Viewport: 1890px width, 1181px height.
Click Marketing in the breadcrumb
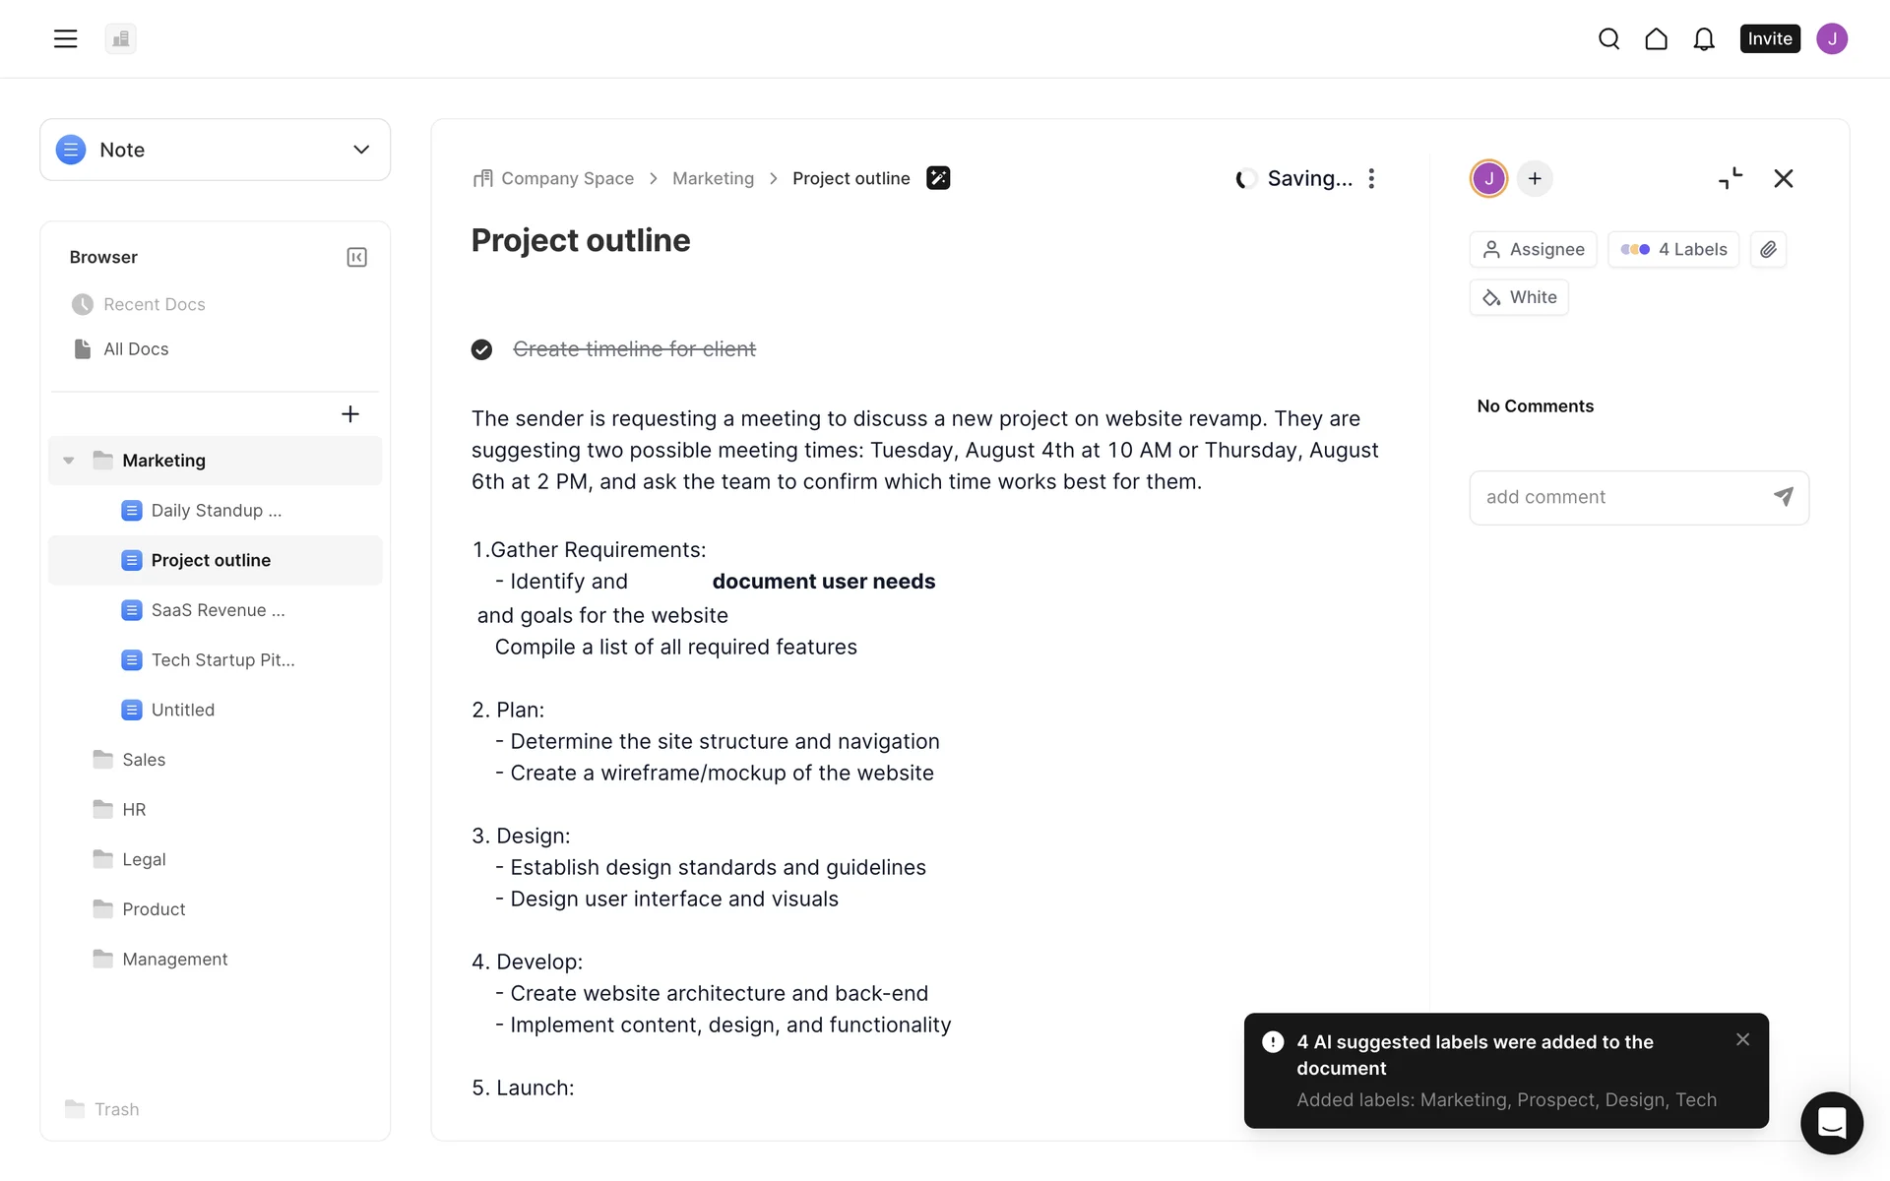pos(713,178)
